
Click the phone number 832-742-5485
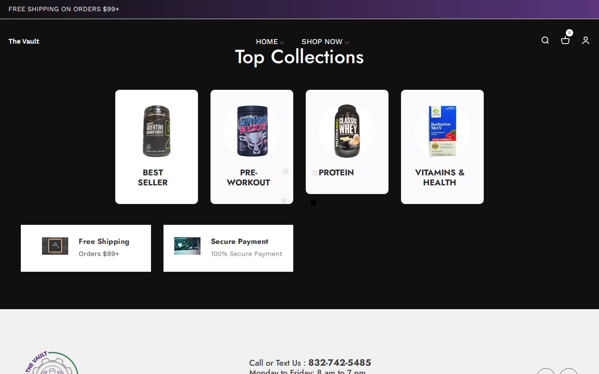click(339, 363)
